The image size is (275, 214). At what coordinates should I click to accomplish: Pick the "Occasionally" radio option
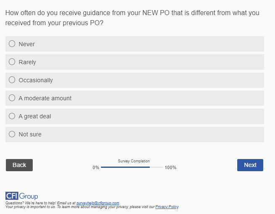pos(12,80)
